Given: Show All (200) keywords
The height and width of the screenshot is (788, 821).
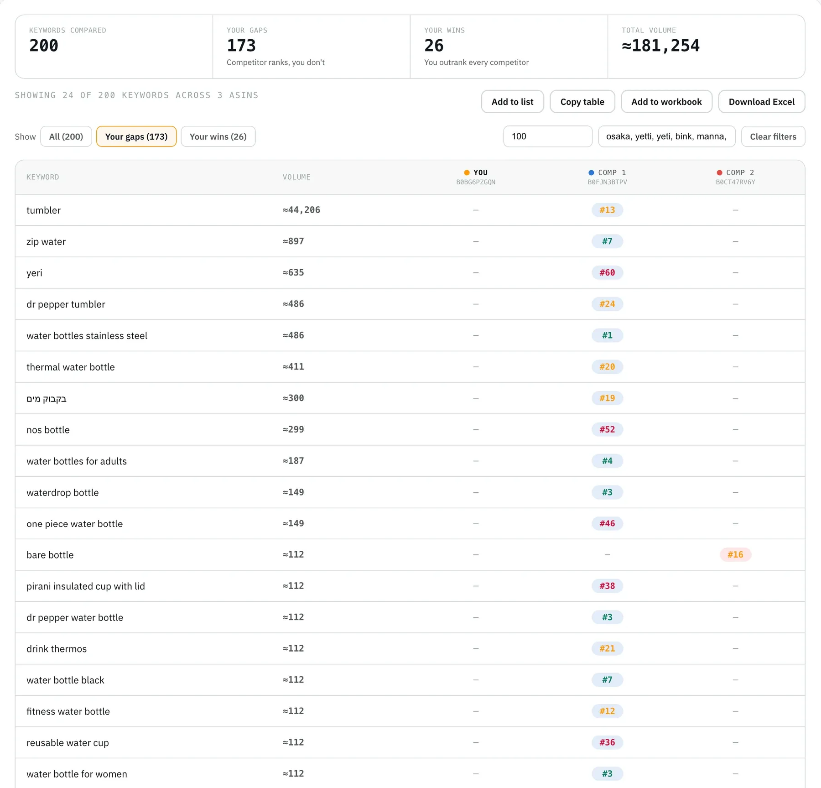Looking at the screenshot, I should click(66, 136).
